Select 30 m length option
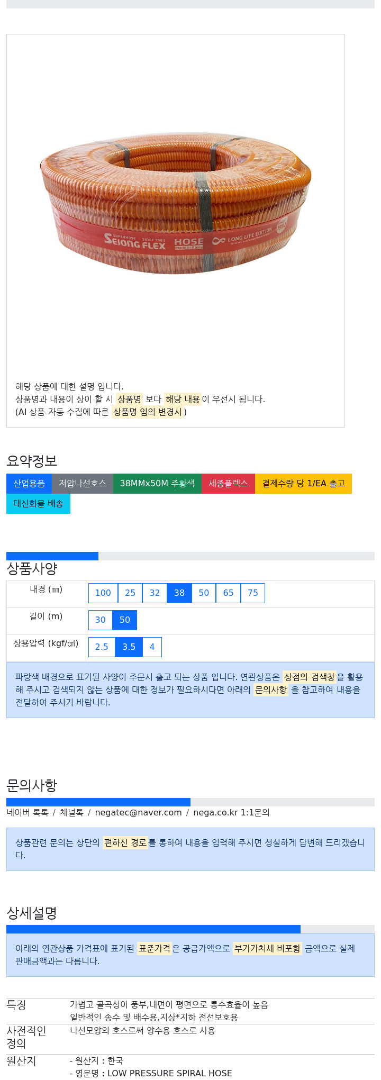Screen dimensions: 381x1080 [x=101, y=620]
